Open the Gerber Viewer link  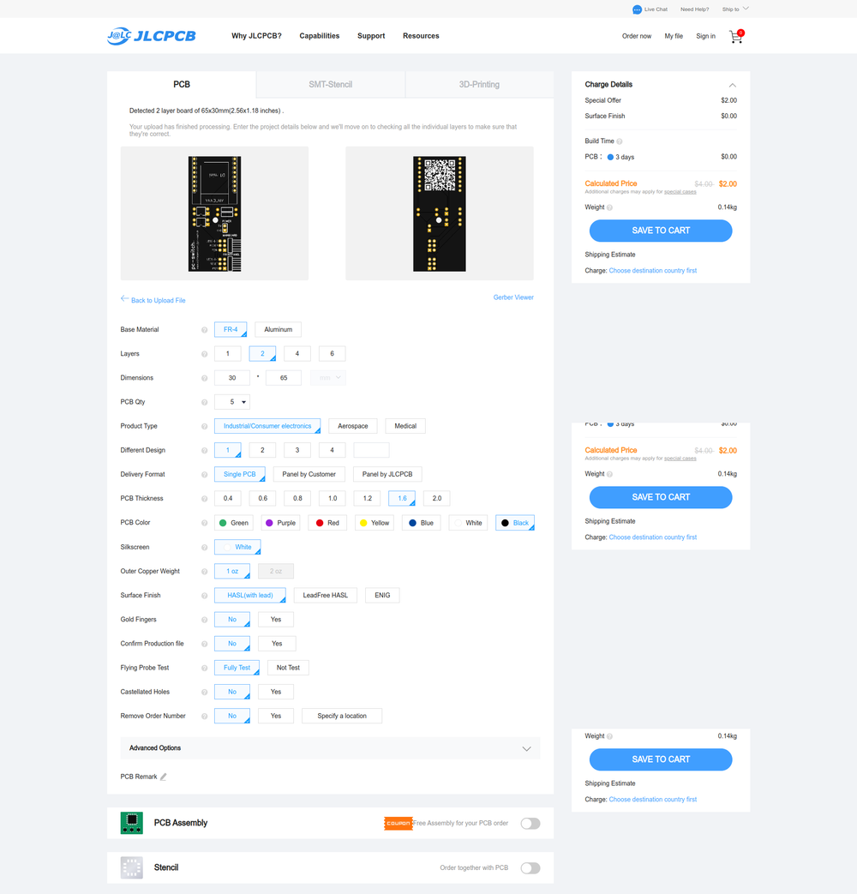tap(513, 297)
